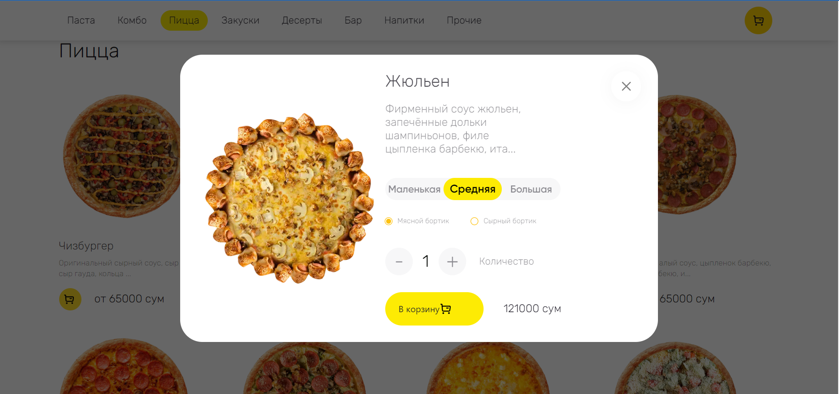Select the Пицца category tab

184,20
